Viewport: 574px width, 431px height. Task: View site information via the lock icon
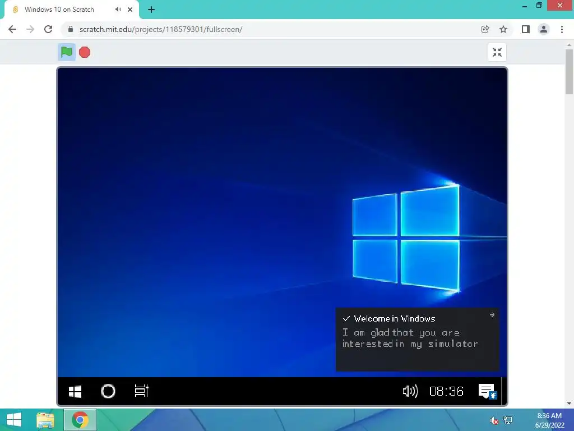[71, 29]
